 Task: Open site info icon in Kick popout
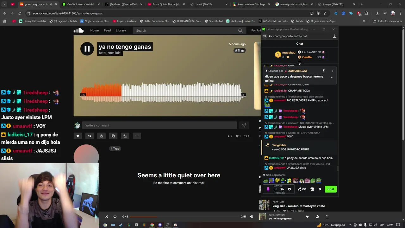[265, 36]
